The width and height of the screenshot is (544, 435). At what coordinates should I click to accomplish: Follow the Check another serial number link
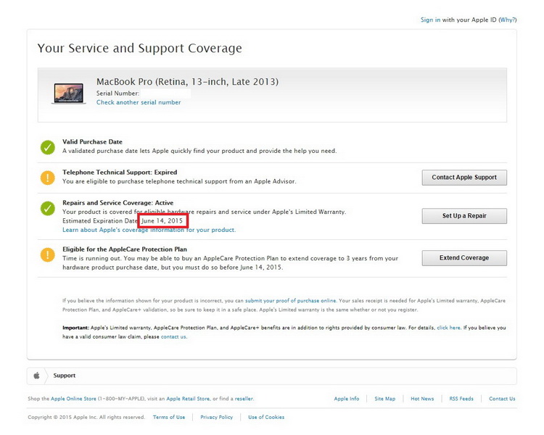[x=139, y=102]
